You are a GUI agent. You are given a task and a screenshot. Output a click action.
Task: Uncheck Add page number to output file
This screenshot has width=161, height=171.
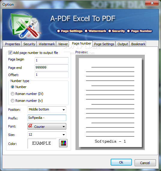pyautogui.click(x=10, y=53)
